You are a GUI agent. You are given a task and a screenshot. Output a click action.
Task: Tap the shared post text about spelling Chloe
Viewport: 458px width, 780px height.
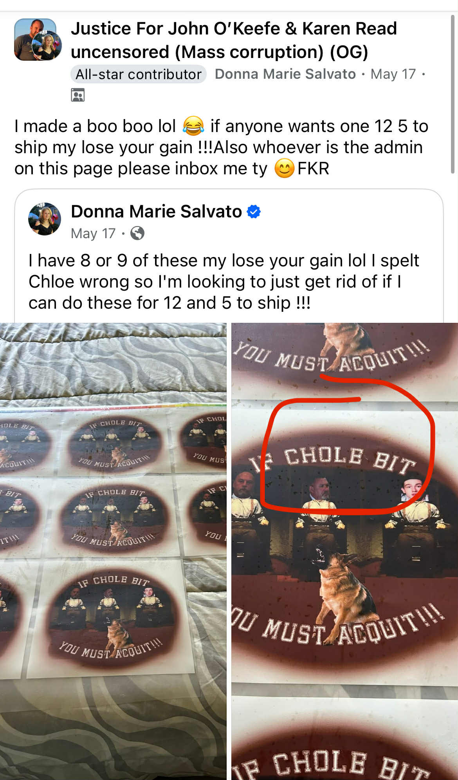click(x=224, y=282)
